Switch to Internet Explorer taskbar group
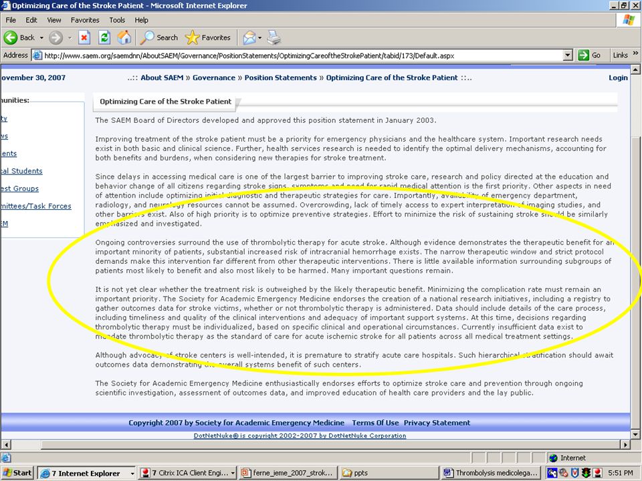 click(x=87, y=473)
